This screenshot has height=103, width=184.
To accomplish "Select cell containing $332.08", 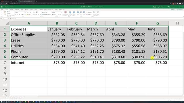I will 57,35.
